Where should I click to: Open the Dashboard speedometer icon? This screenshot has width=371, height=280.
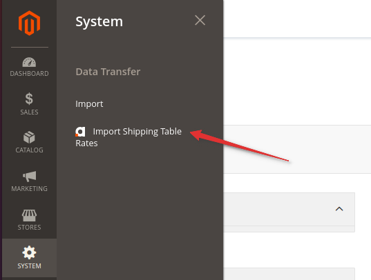point(29,62)
